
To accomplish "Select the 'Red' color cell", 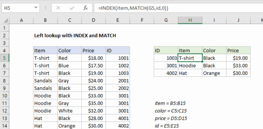I will click(x=69, y=58).
